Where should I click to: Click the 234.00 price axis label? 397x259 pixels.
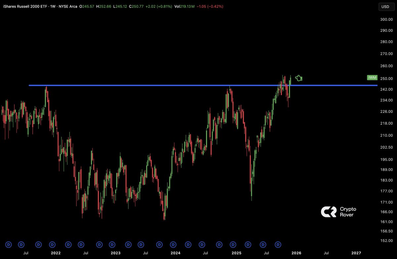click(x=386, y=100)
